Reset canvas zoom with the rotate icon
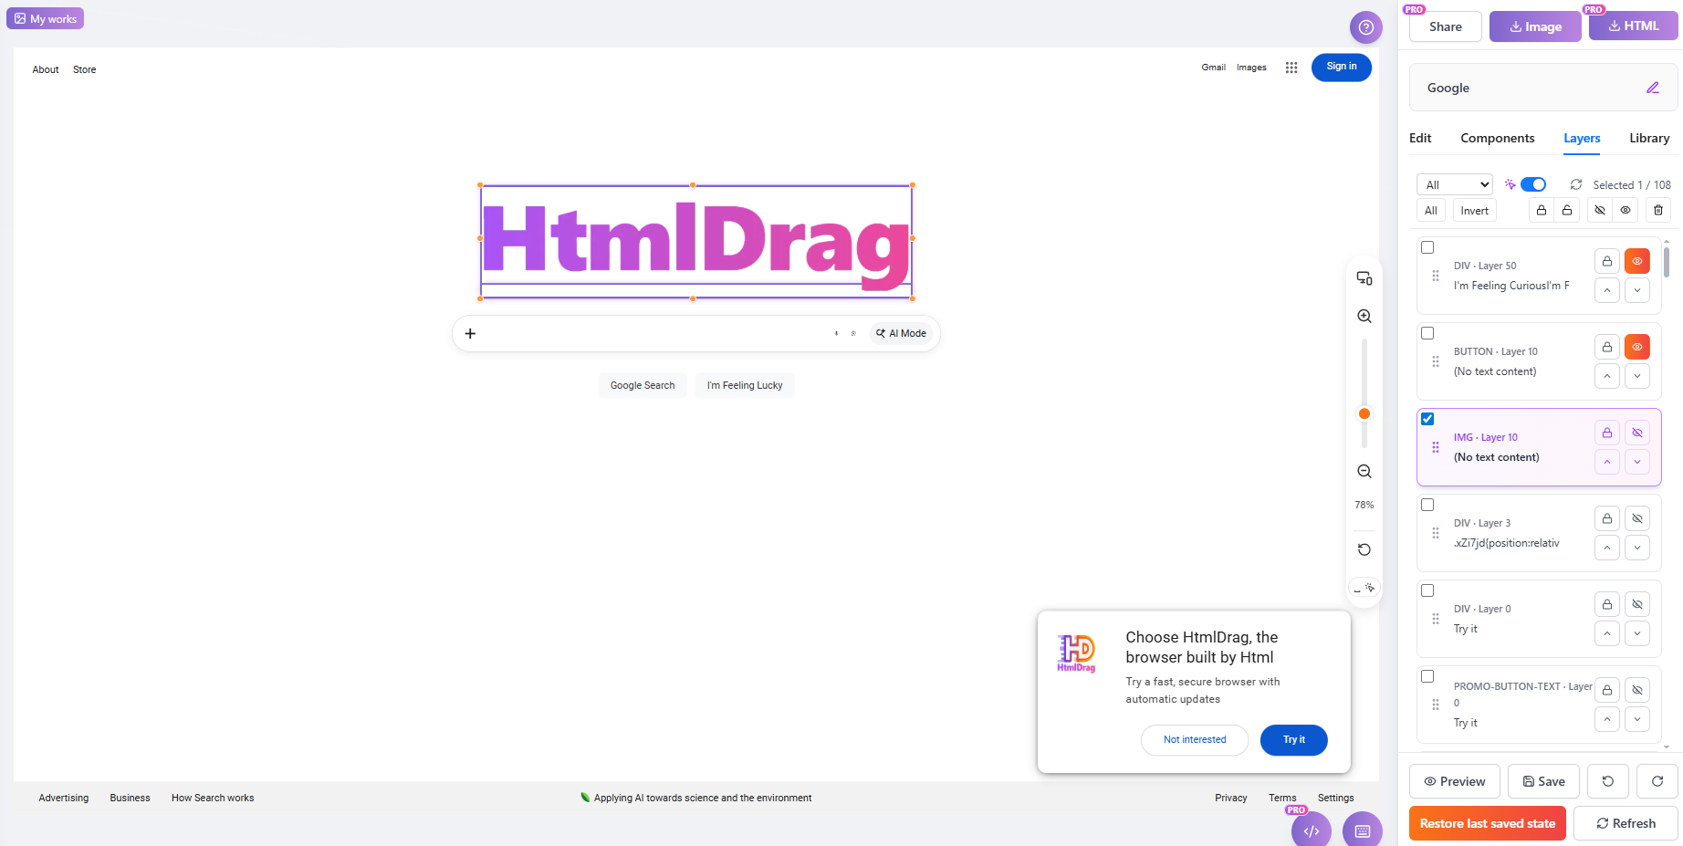Viewport: 1683px width, 846px height. coord(1364,549)
